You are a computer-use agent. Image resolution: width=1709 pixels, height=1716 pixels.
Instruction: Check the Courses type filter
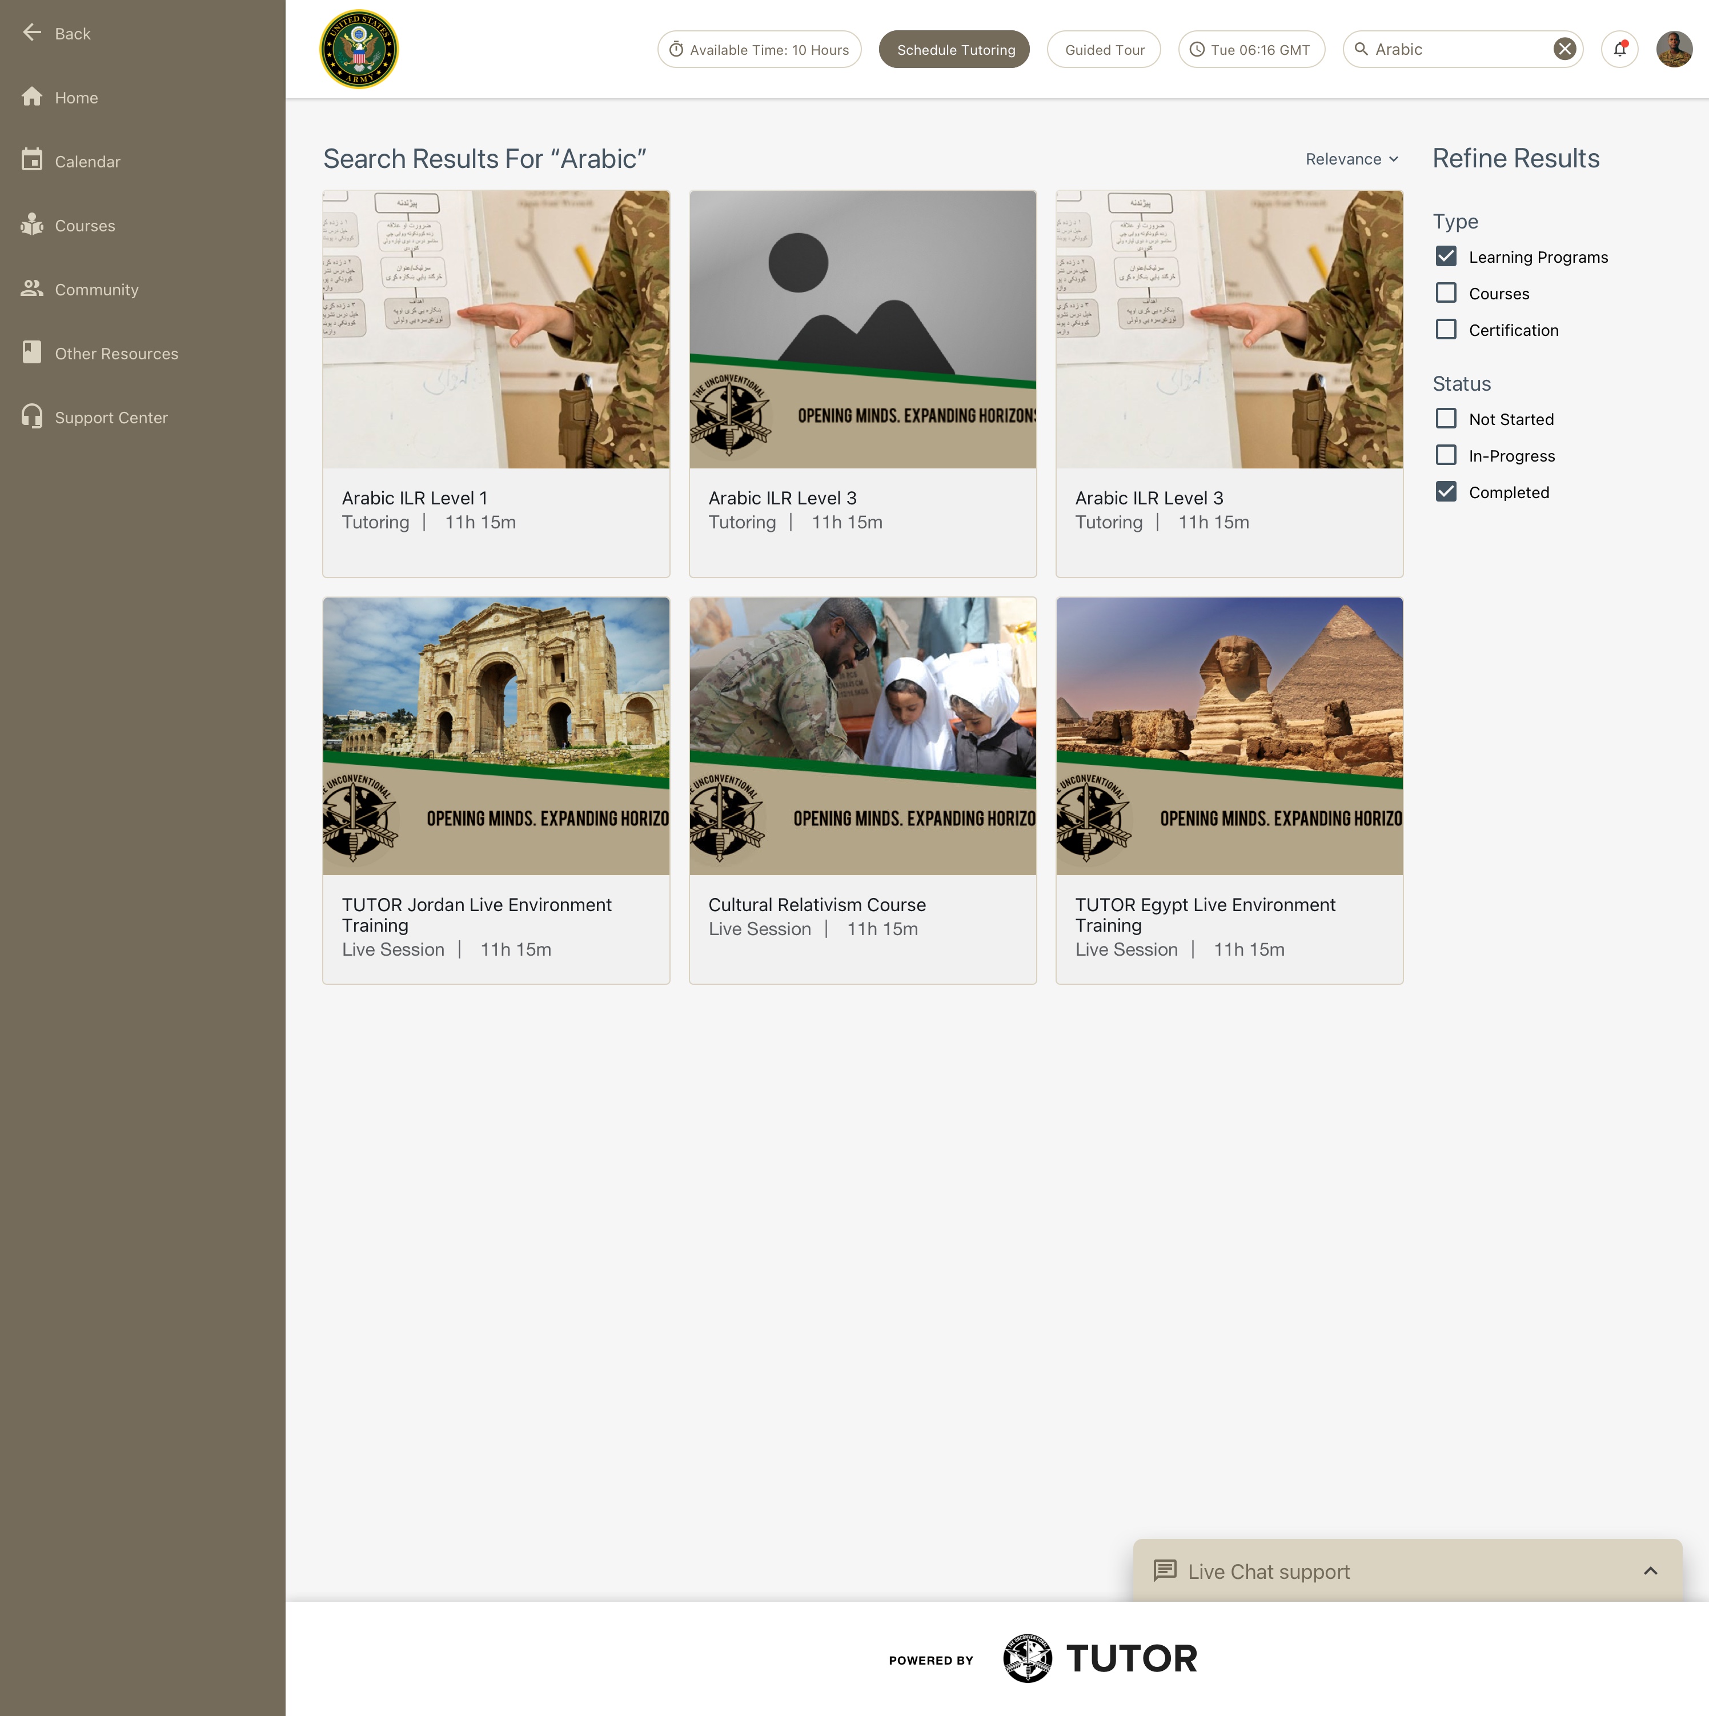click(x=1446, y=293)
